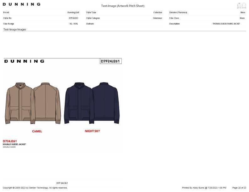Click the 'Outerwear' category value

click(158, 18)
